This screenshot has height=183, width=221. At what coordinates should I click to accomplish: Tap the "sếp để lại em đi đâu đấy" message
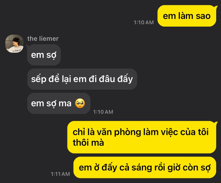[82, 79]
